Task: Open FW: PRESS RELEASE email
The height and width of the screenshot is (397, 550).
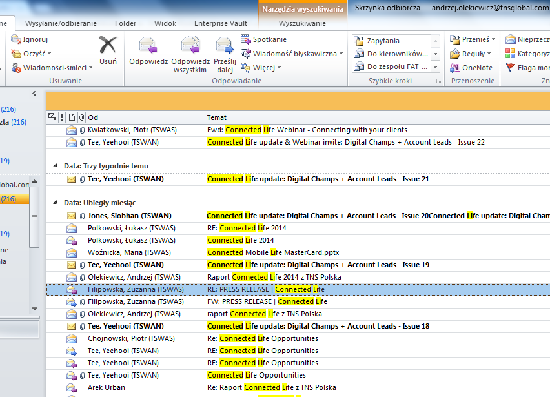Action: tap(298, 302)
